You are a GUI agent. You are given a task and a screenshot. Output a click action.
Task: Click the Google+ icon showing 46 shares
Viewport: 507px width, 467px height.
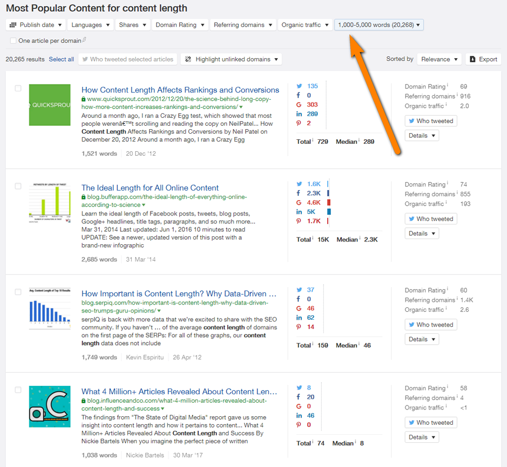coord(299,309)
